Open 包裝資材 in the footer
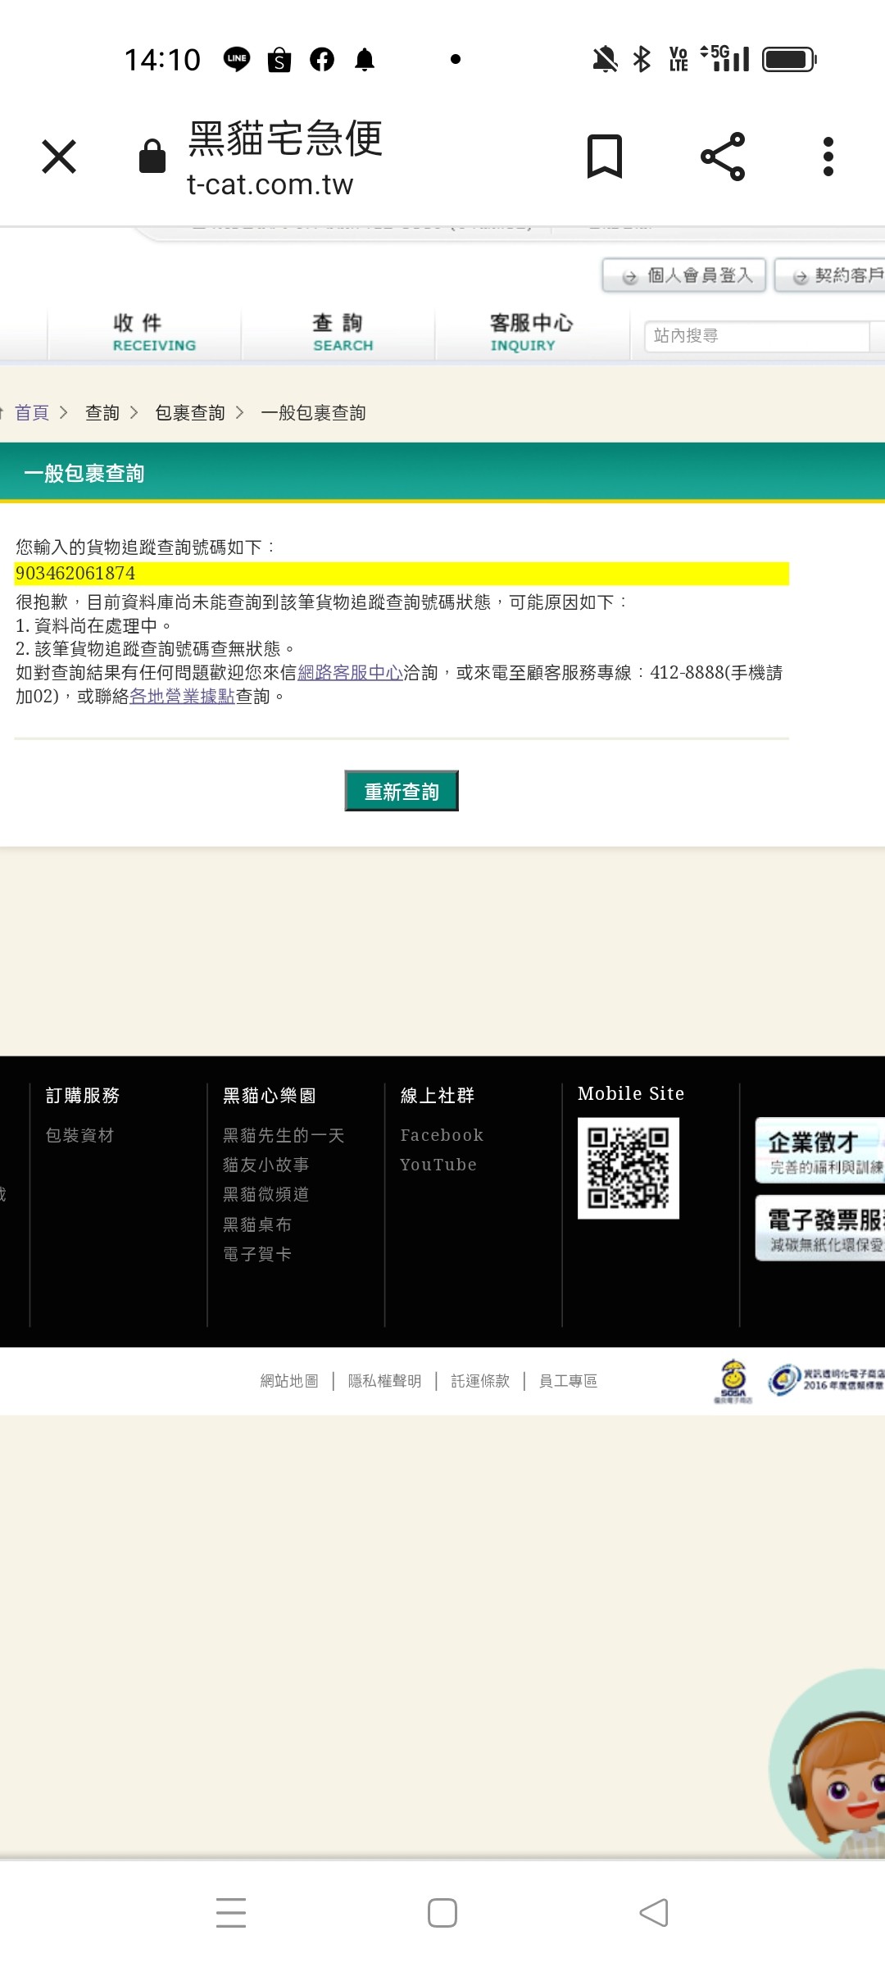This screenshot has height=1967, width=885. coord(80,1135)
